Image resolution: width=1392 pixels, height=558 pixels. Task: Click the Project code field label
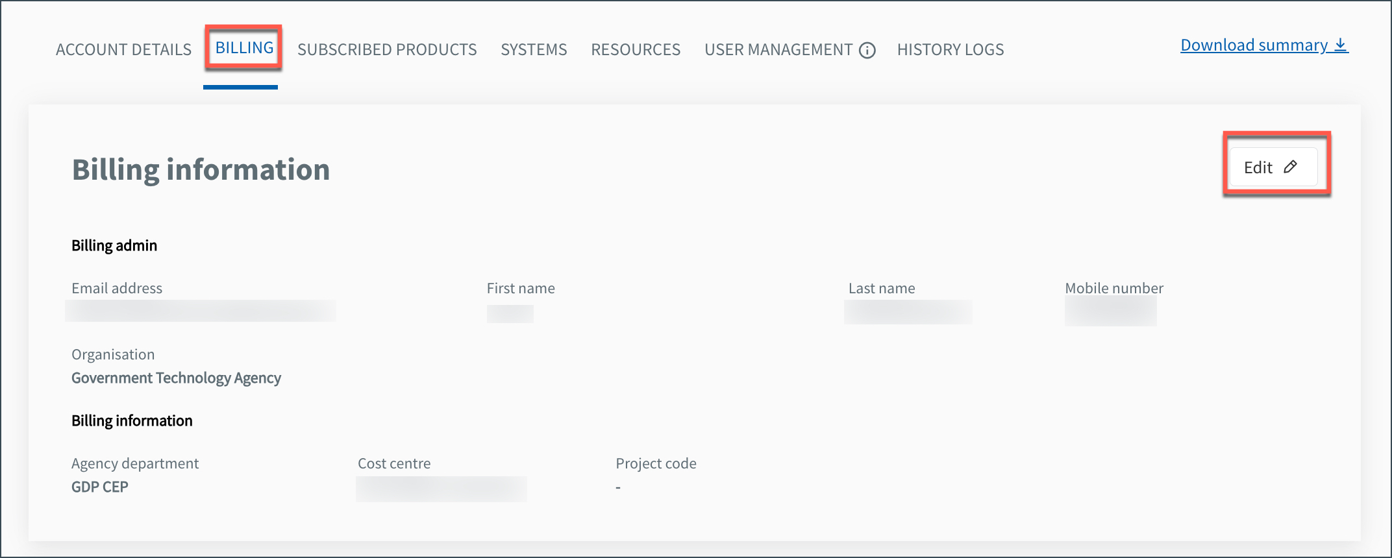point(656,463)
